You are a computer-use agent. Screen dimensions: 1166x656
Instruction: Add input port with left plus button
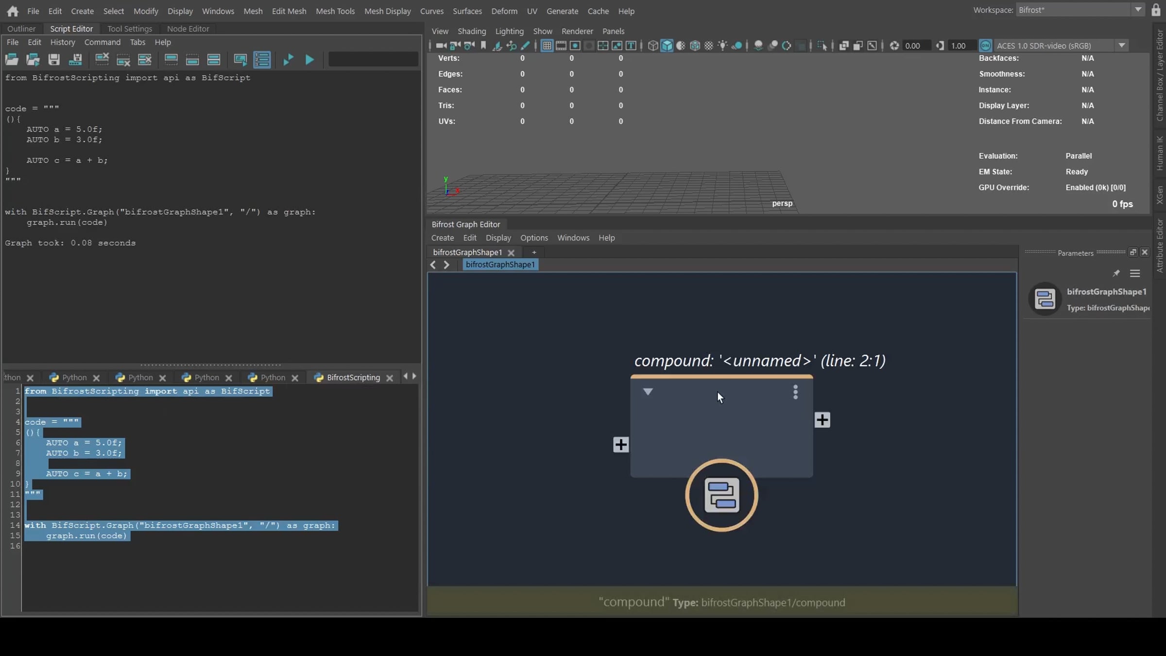(x=621, y=445)
